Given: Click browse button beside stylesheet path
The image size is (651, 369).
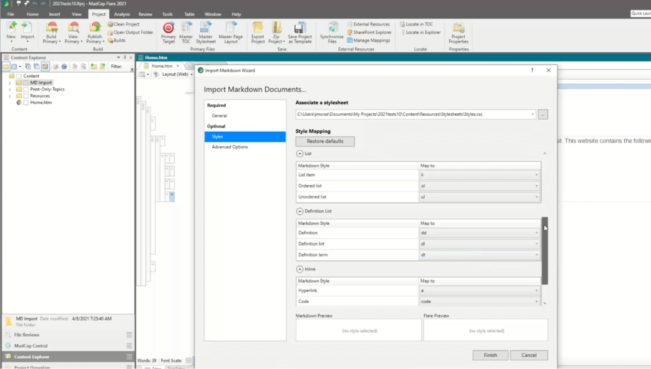Looking at the screenshot, I should tap(543, 115).
